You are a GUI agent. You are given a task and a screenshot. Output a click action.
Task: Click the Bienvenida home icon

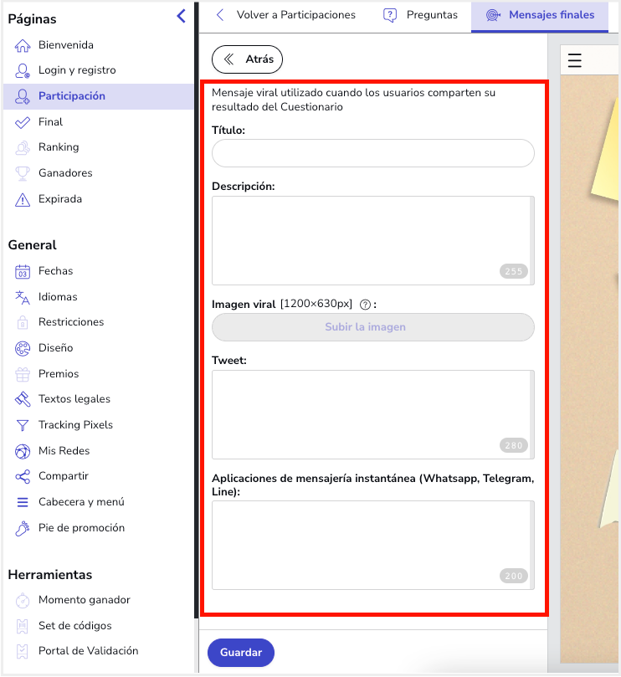tap(23, 45)
